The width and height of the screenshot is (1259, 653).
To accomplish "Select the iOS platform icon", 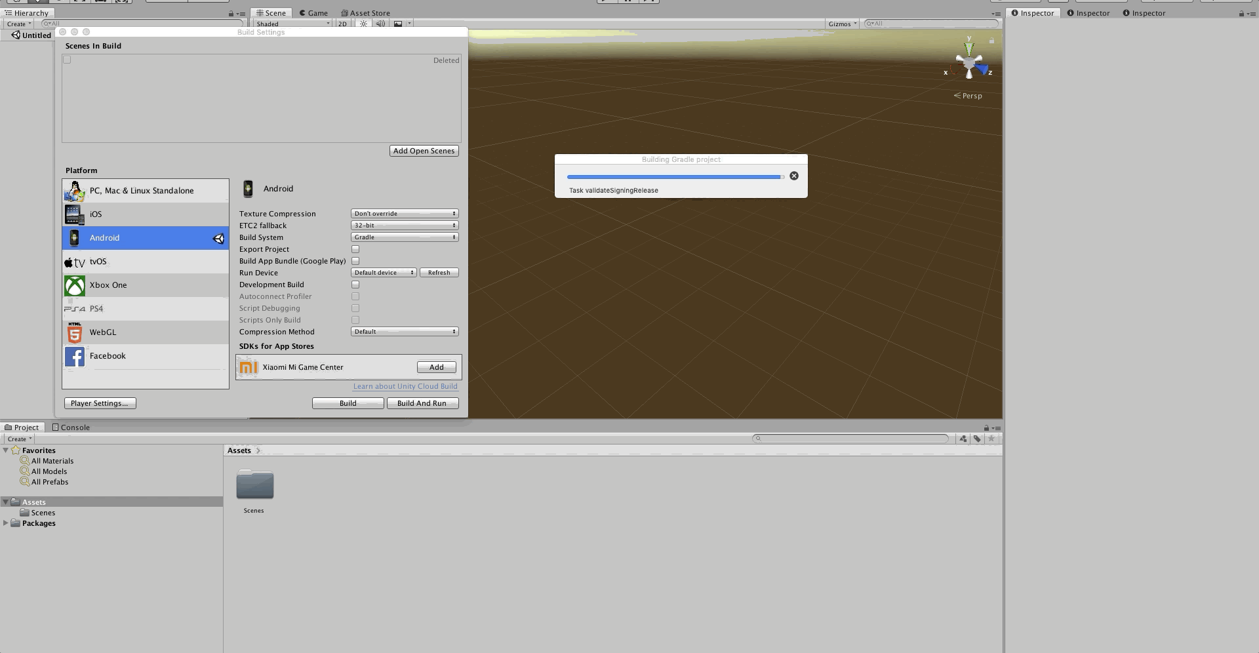I will pyautogui.click(x=75, y=214).
